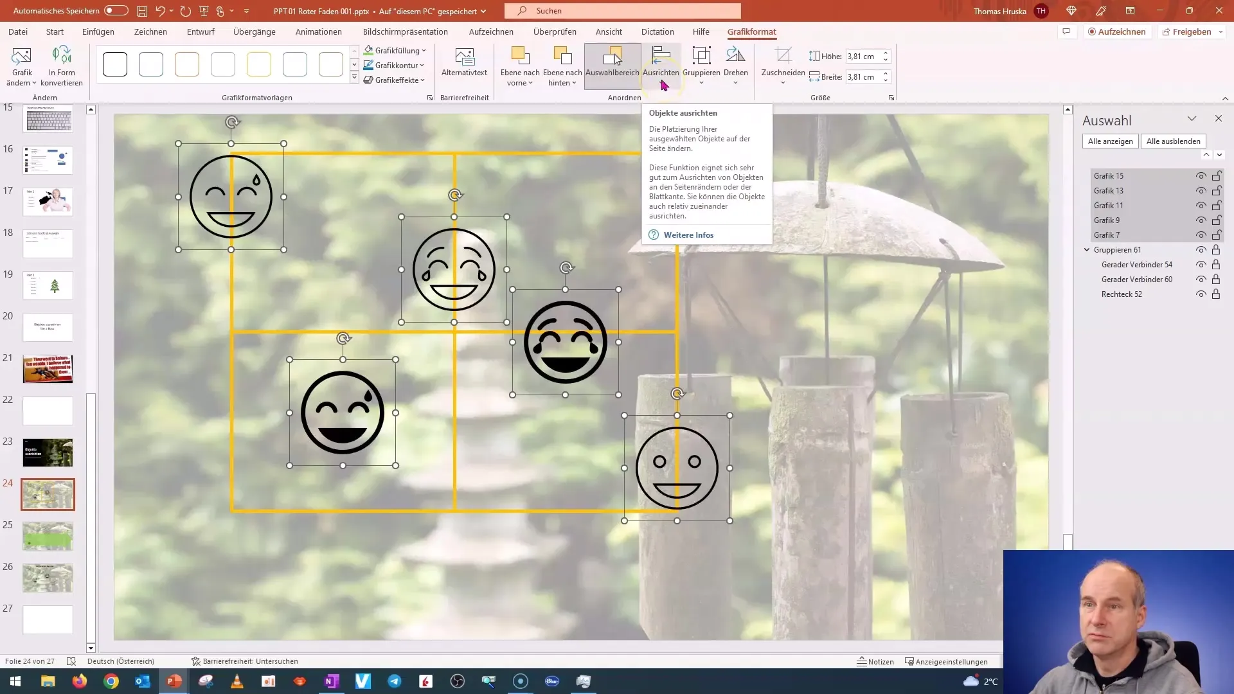Choose the orange outline graphic style
This screenshot has width=1234, height=694.
187,64
